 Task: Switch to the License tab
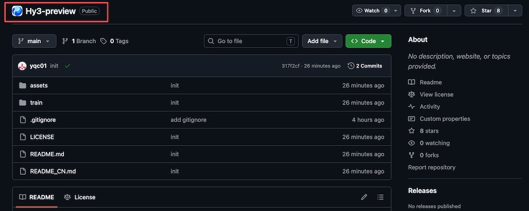pos(80,197)
